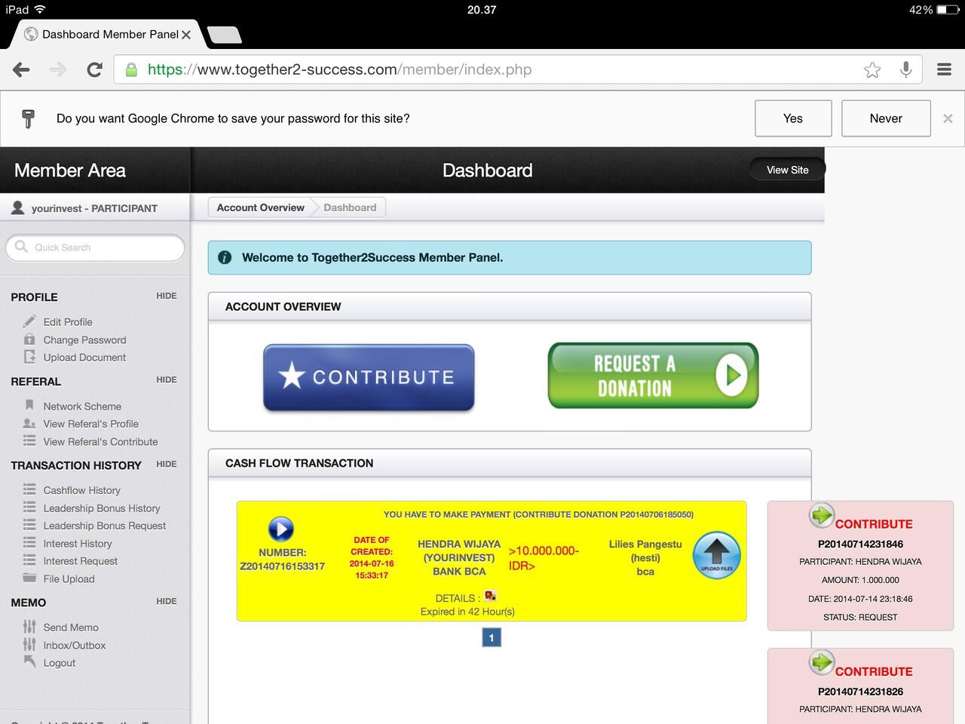Open Leadership Bonus Request link
This screenshot has height=724, width=965.
(105, 526)
